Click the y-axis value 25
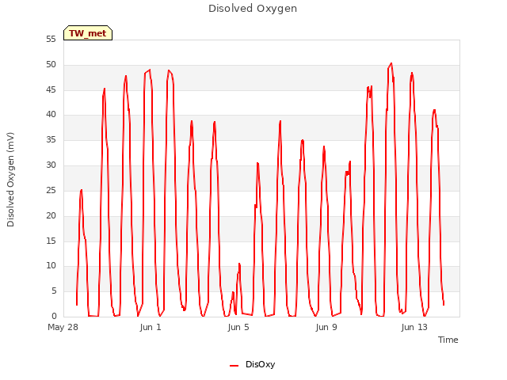Viewport: 507px width, 380px height. point(51,190)
